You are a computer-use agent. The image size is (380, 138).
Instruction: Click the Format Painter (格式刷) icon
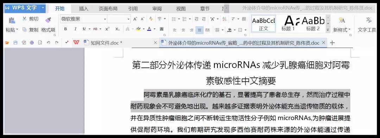48,20
